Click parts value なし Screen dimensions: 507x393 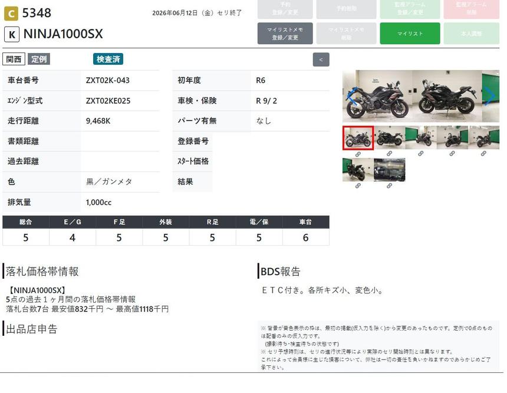tap(264, 121)
